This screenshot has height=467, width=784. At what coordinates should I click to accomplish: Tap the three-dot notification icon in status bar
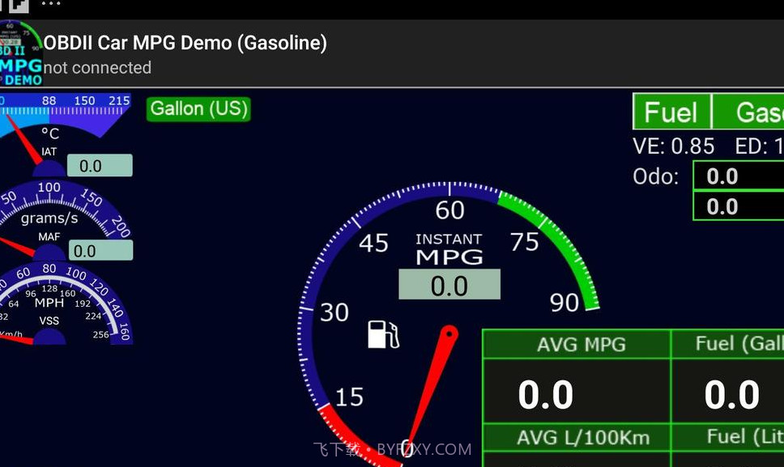point(50,5)
